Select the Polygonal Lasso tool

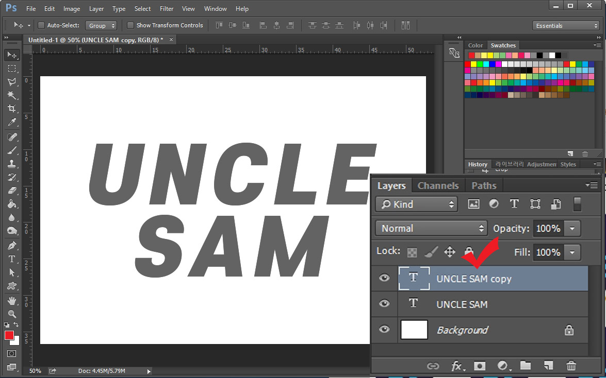tap(12, 82)
